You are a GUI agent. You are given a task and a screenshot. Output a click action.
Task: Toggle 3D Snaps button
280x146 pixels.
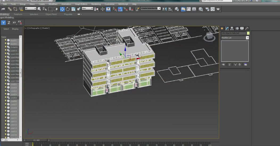115,9
